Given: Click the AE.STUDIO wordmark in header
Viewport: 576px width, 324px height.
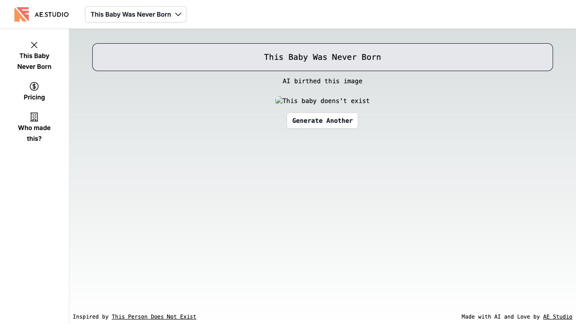Looking at the screenshot, I should (x=51, y=14).
